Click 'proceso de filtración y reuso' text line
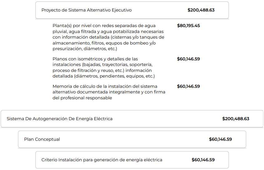Screen dimensions: 264x170 102,70
